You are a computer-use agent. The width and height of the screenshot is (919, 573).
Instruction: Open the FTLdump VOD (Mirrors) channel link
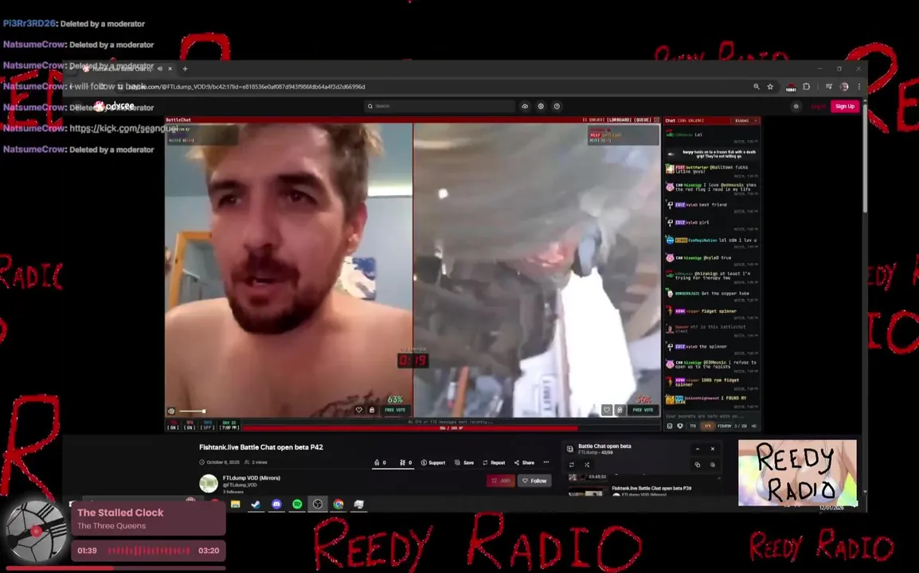coord(252,478)
